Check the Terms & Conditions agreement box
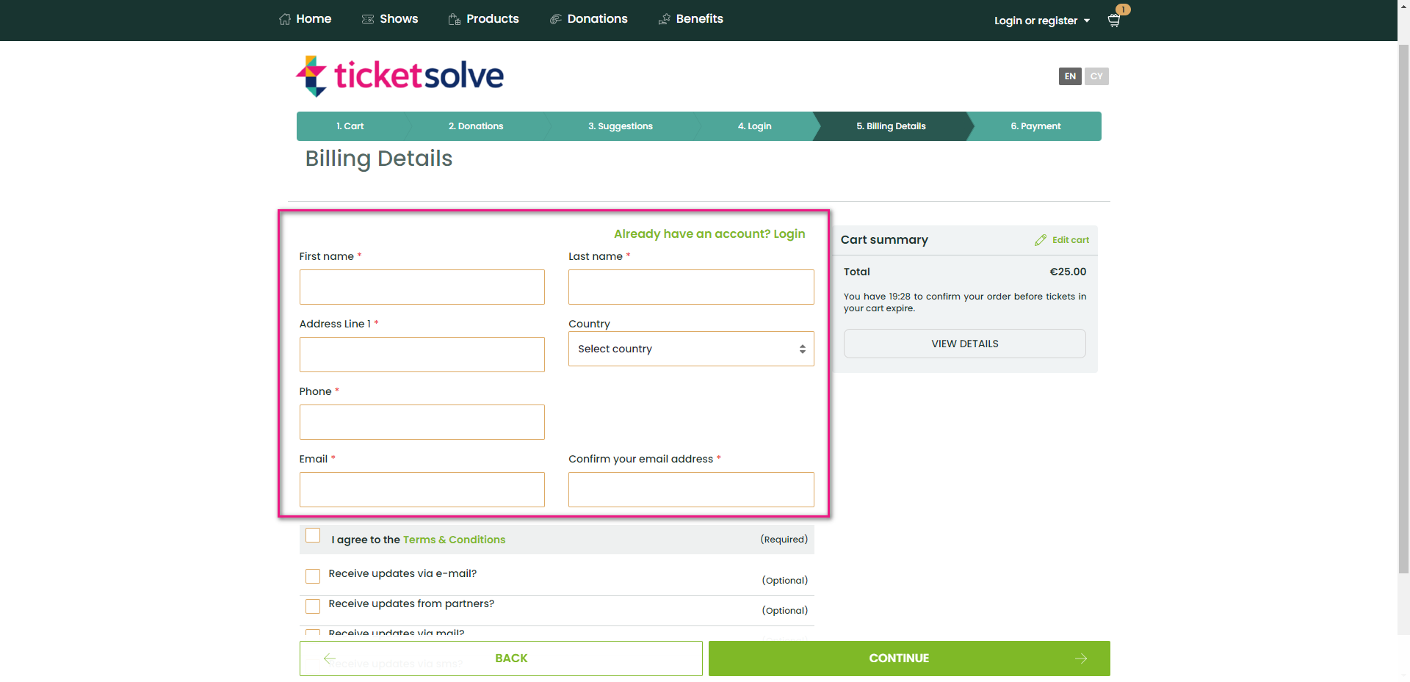1410x682 pixels. click(313, 535)
